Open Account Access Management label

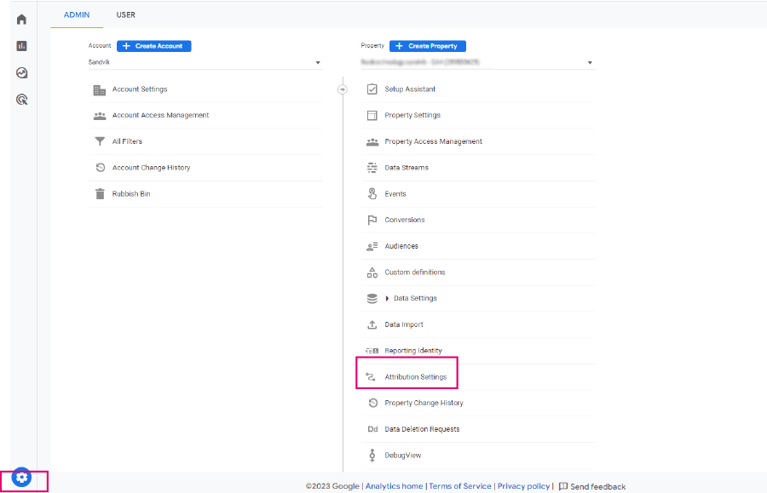(x=160, y=115)
